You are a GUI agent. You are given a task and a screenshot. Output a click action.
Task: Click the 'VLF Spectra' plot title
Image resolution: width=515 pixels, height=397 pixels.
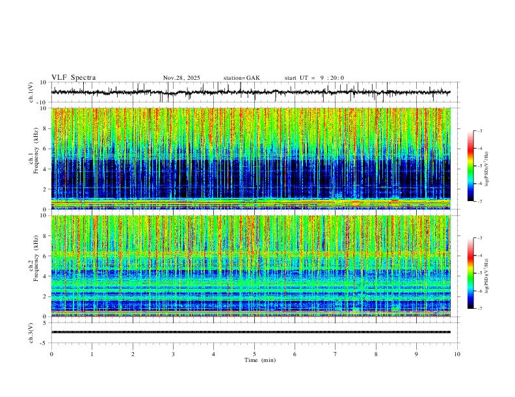[x=73, y=78]
